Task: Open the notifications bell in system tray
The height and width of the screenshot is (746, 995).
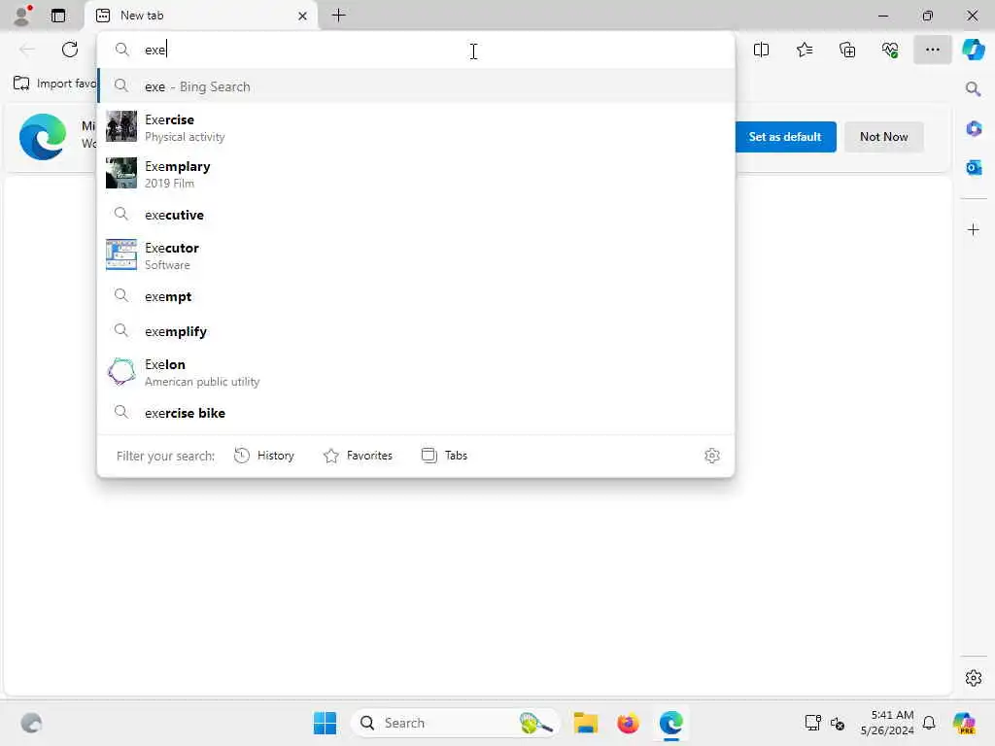Action: [929, 723]
